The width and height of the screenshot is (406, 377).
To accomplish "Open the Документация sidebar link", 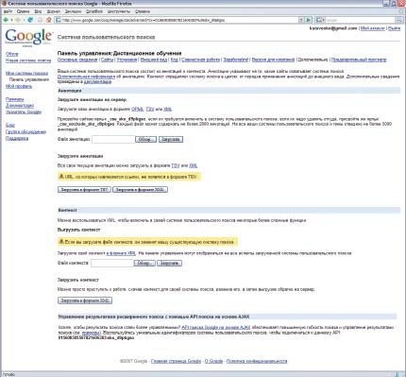I will click(x=20, y=106).
